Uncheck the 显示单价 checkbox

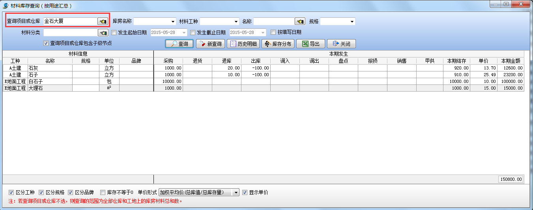(x=245, y=193)
